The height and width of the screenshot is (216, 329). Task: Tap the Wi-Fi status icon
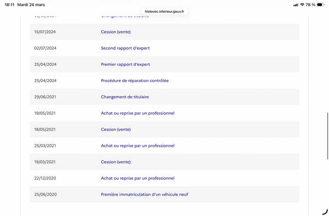pos(302,5)
